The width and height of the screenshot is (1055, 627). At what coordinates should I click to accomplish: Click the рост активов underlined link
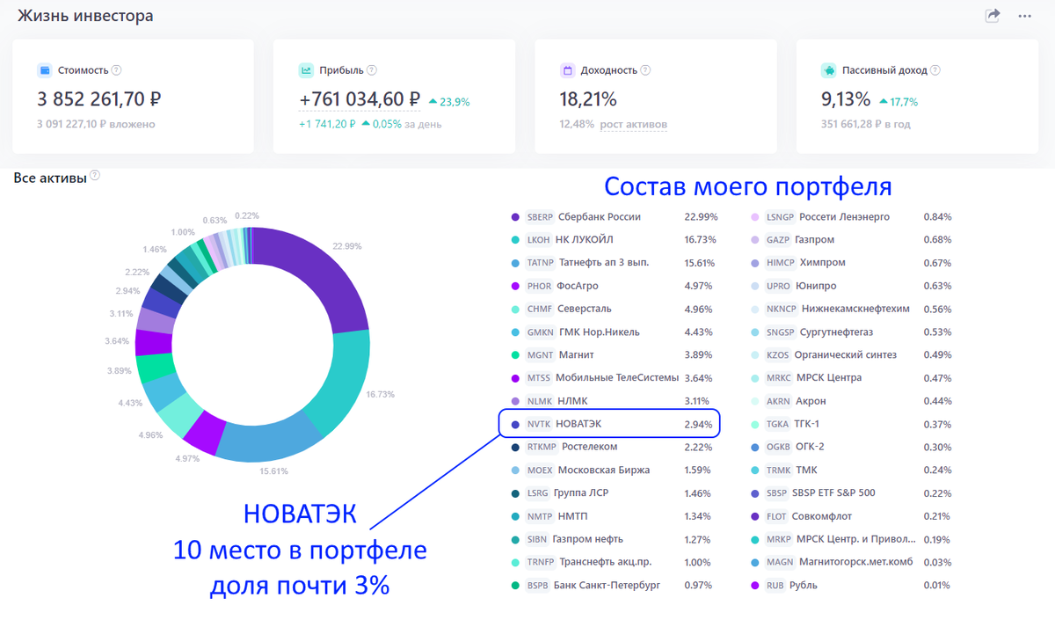tap(634, 124)
